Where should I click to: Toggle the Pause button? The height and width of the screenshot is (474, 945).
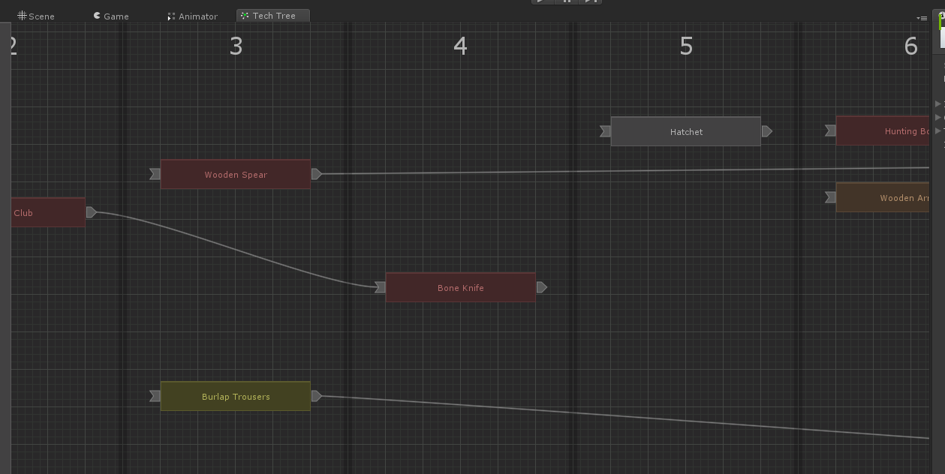click(x=567, y=1)
